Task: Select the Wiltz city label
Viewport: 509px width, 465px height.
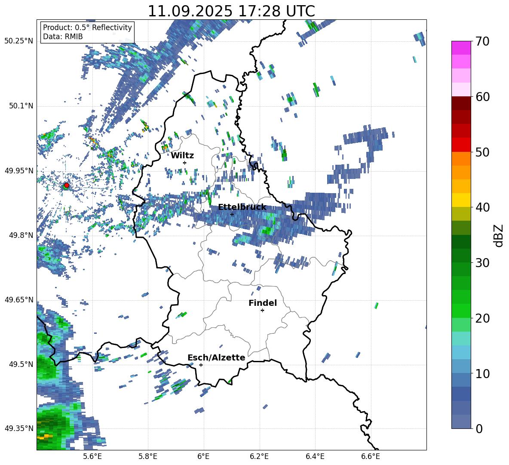Action: (182, 156)
